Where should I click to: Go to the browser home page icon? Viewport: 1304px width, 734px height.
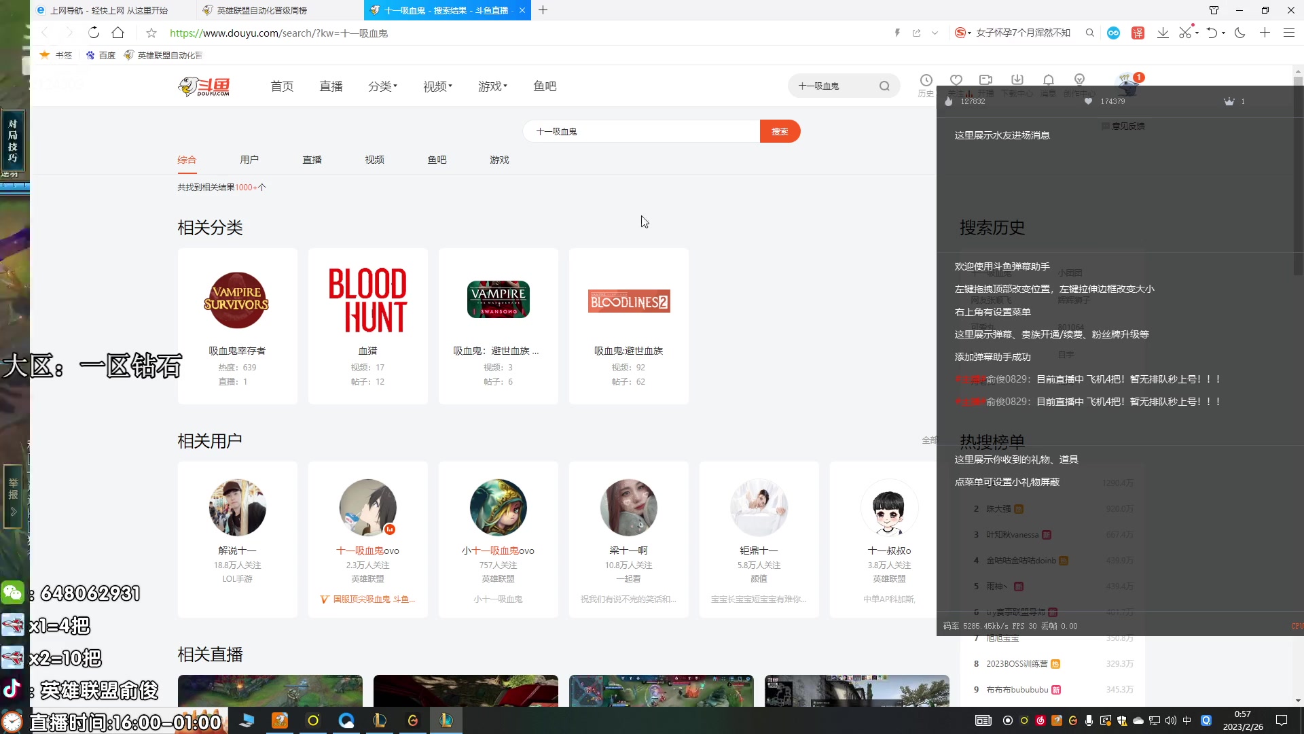coord(118,33)
